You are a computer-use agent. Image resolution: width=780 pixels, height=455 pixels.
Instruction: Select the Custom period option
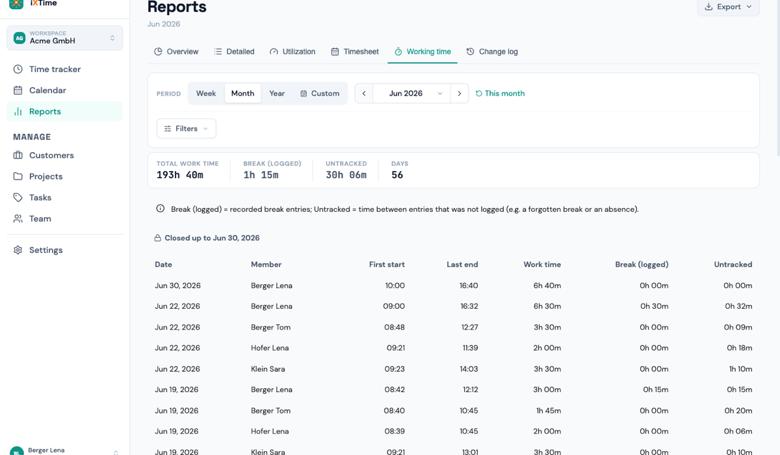coord(320,94)
